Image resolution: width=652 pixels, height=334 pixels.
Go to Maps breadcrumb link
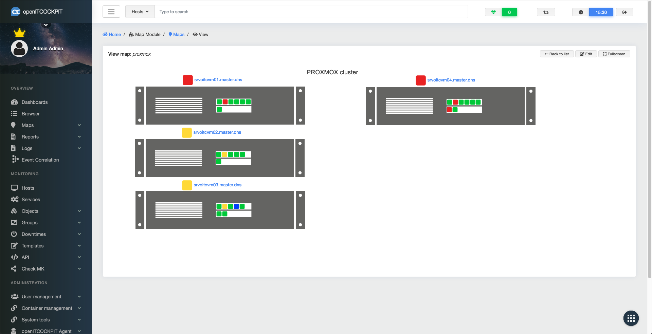pyautogui.click(x=177, y=34)
